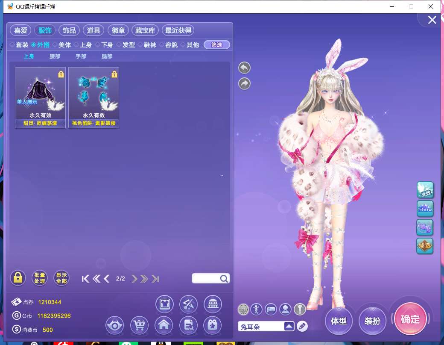Click the 筛选 filter button
This screenshot has height=345, width=444.
click(x=217, y=45)
